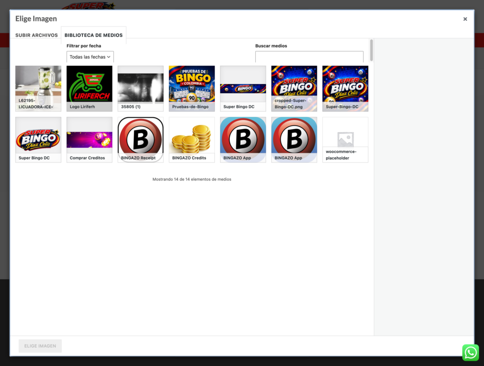The image size is (484, 366).
Task: Choose the 35805 (1) grayscale image
Action: tap(140, 88)
